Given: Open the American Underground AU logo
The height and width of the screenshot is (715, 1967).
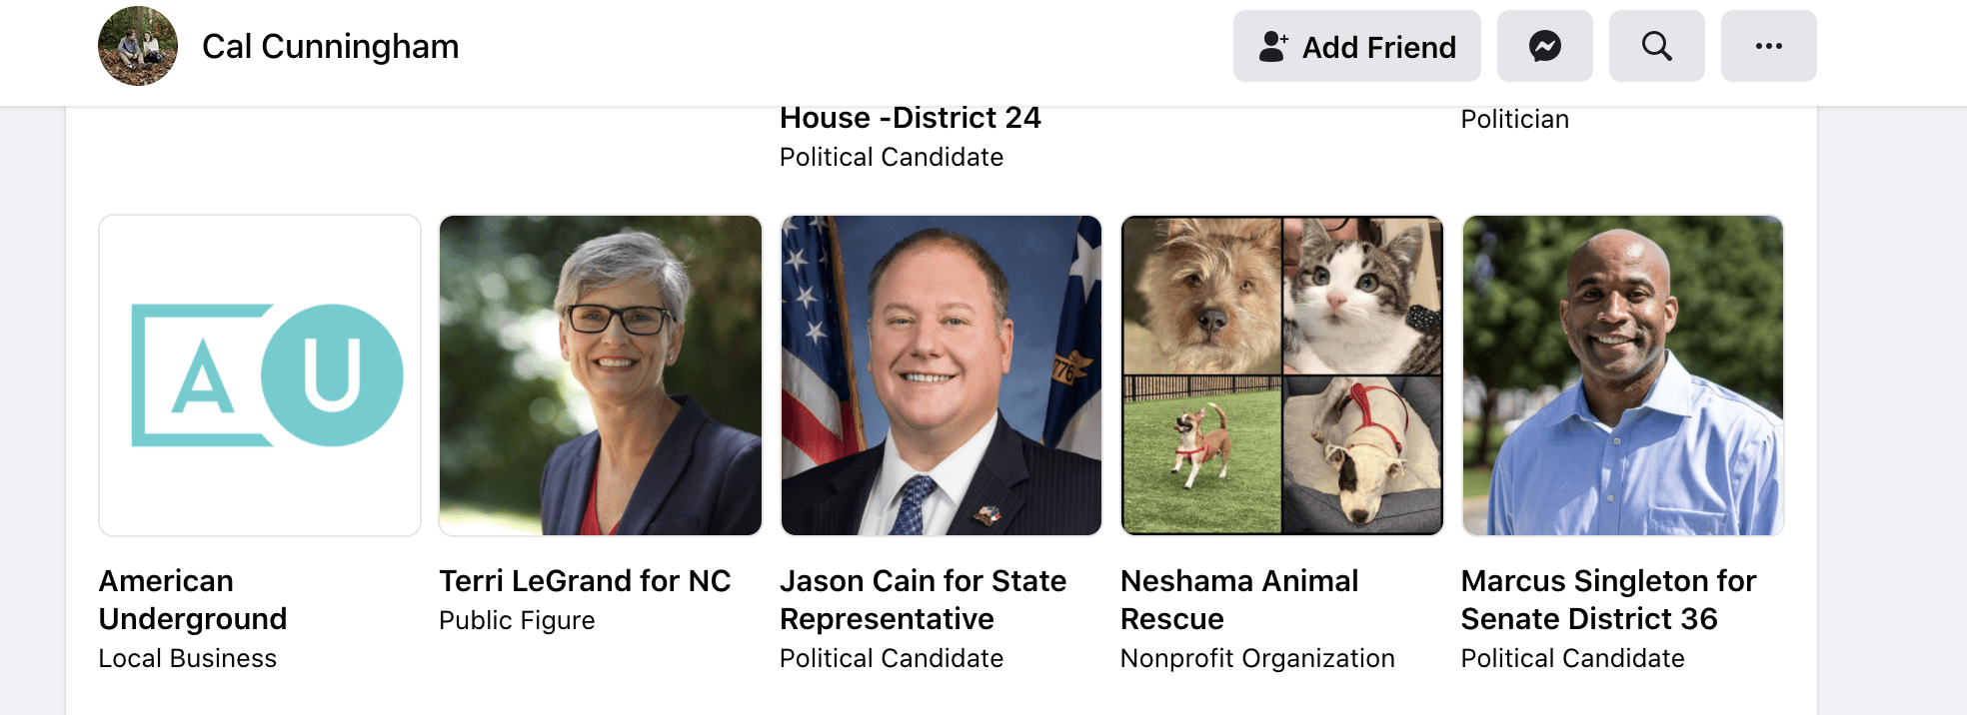Looking at the screenshot, I should (x=260, y=375).
